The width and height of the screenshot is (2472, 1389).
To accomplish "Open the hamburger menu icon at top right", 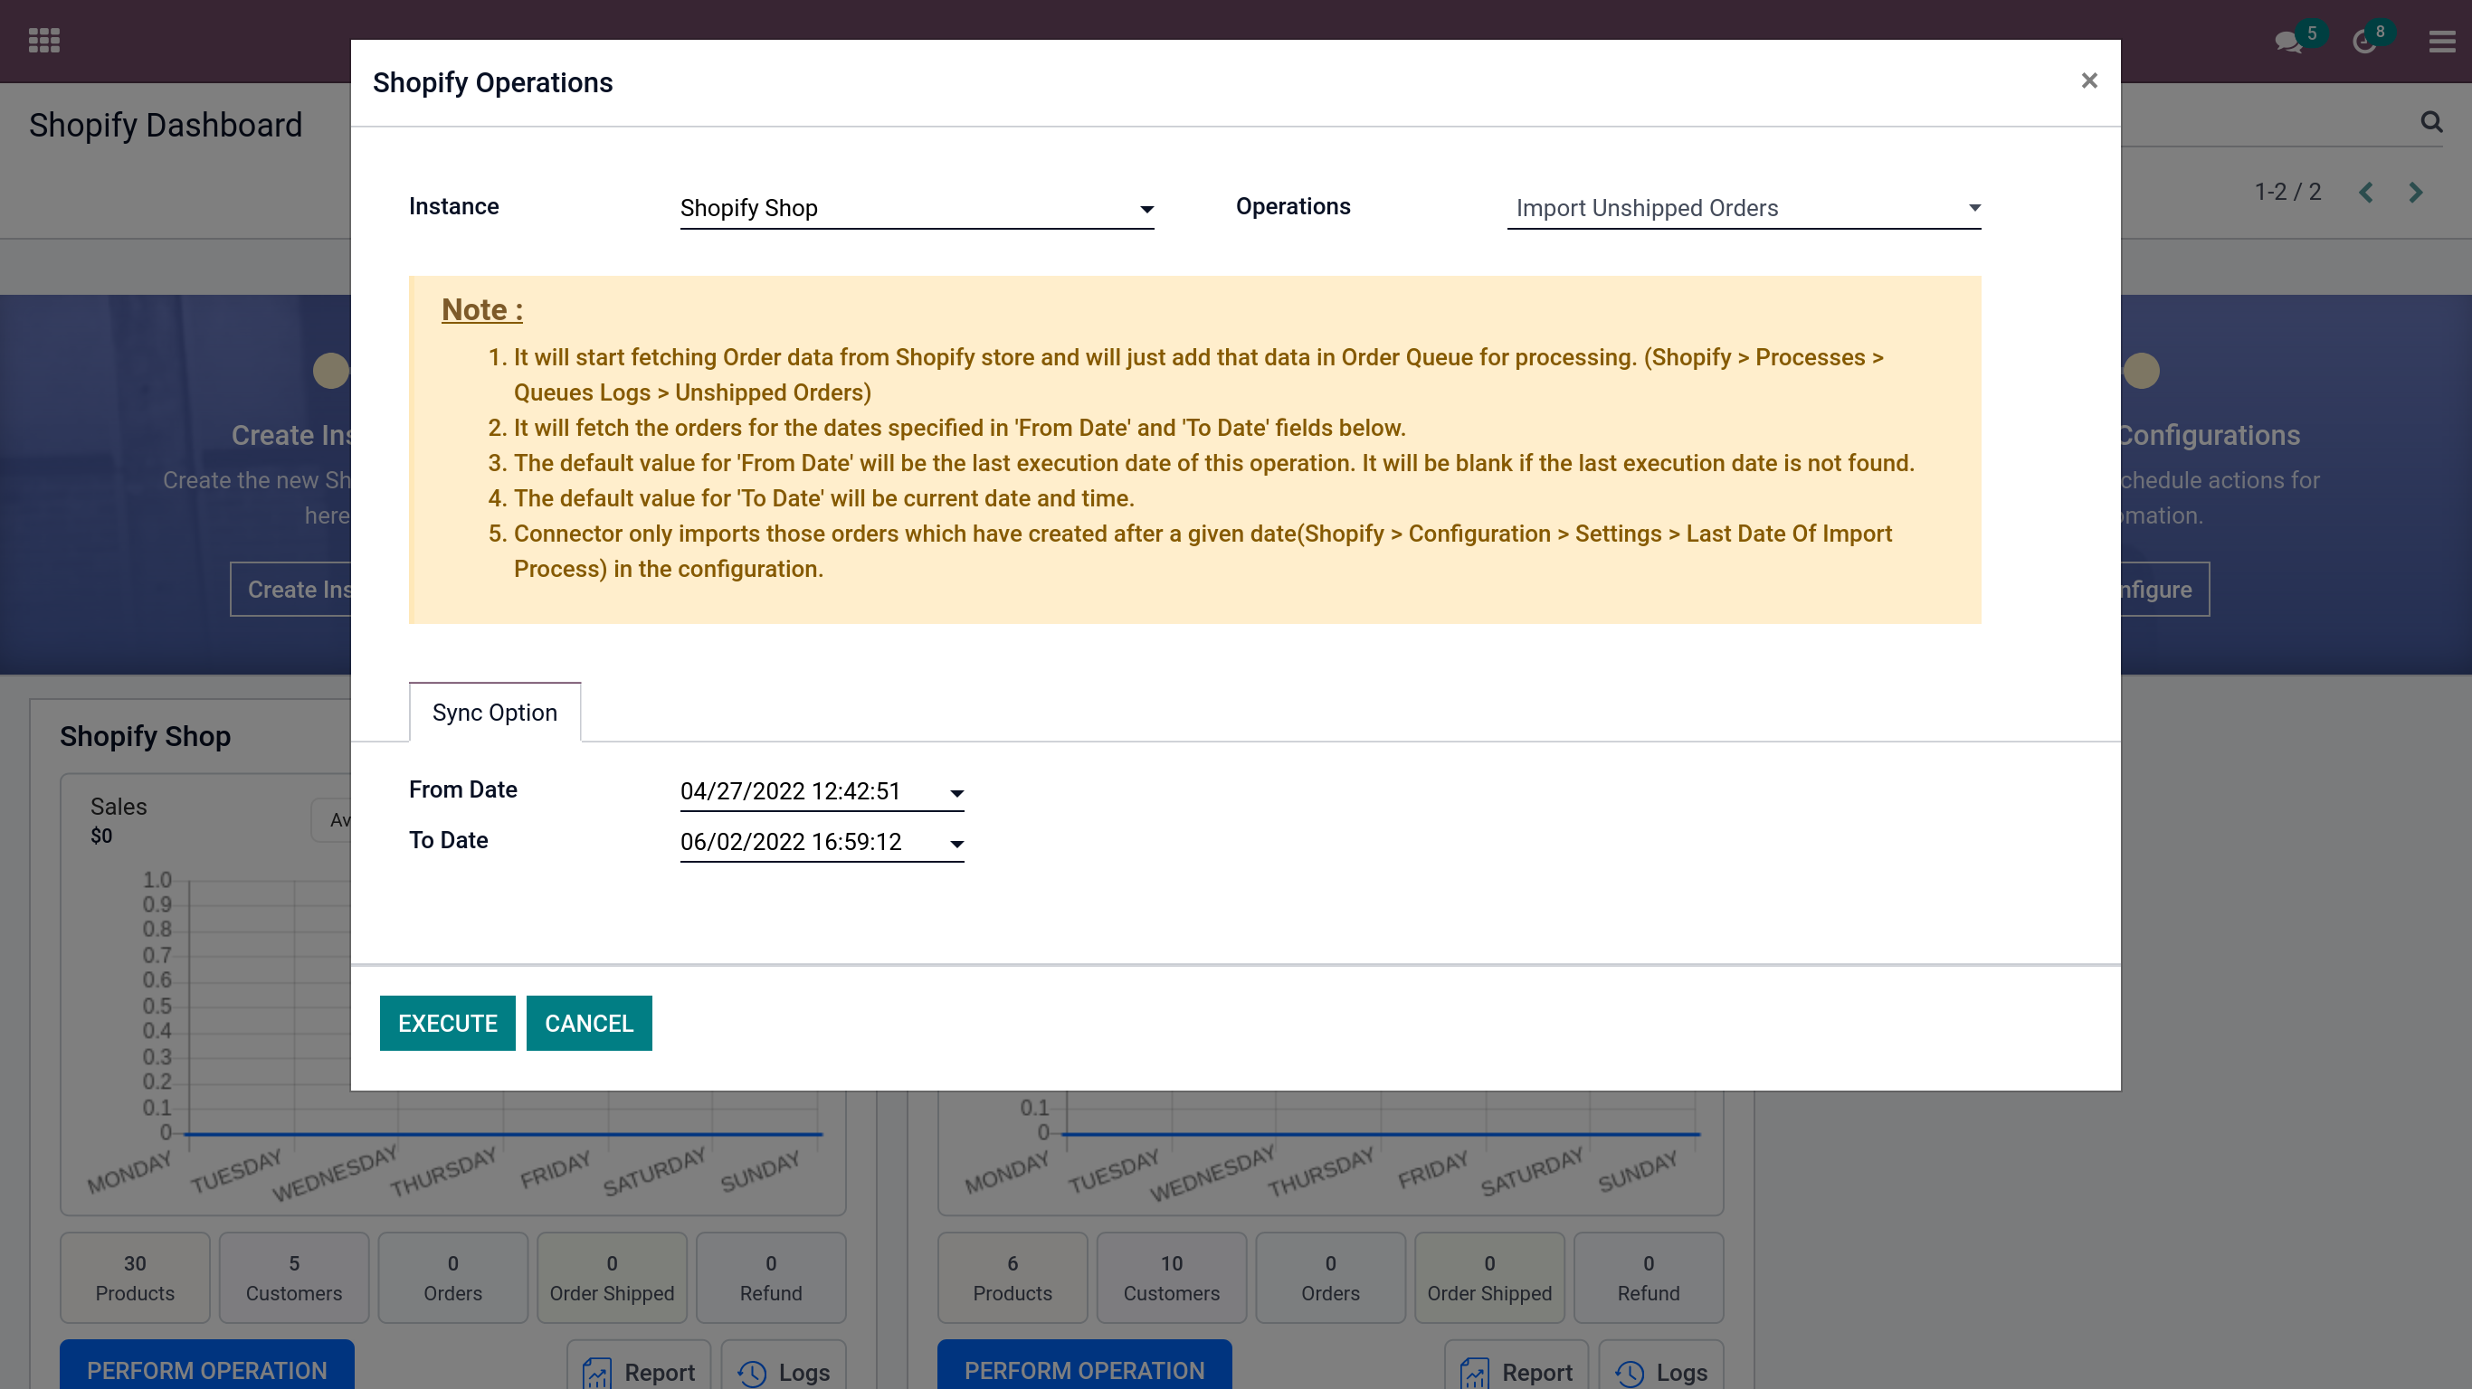I will (2442, 42).
